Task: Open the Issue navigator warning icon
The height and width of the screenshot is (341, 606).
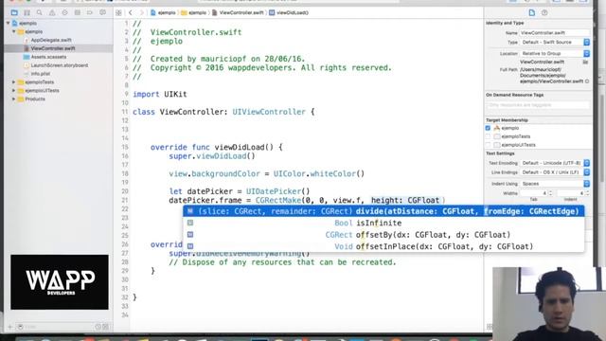Action: click(52, 12)
